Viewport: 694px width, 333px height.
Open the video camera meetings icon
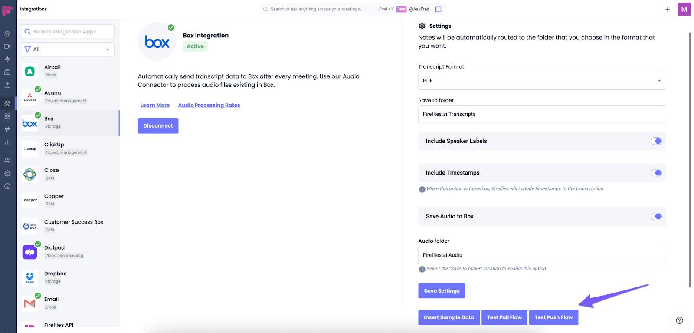tap(7, 46)
